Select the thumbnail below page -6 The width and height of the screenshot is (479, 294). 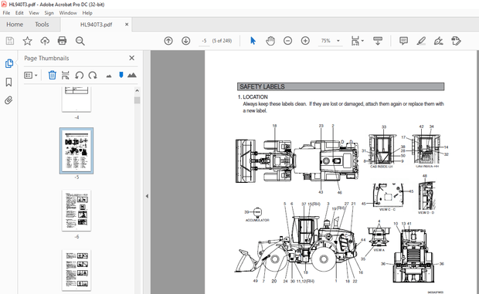(x=76, y=270)
